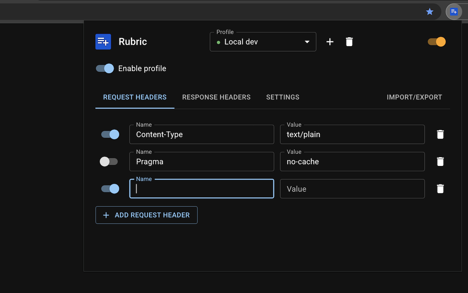
Task: Click the Content-Type name field
Action: coord(201,134)
